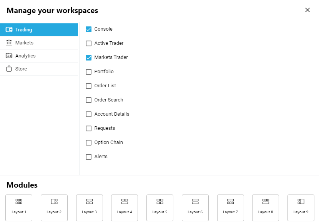This screenshot has width=319, height=224.
Task: Choose the Layout 7 module thumbnail
Action: pos(231,208)
